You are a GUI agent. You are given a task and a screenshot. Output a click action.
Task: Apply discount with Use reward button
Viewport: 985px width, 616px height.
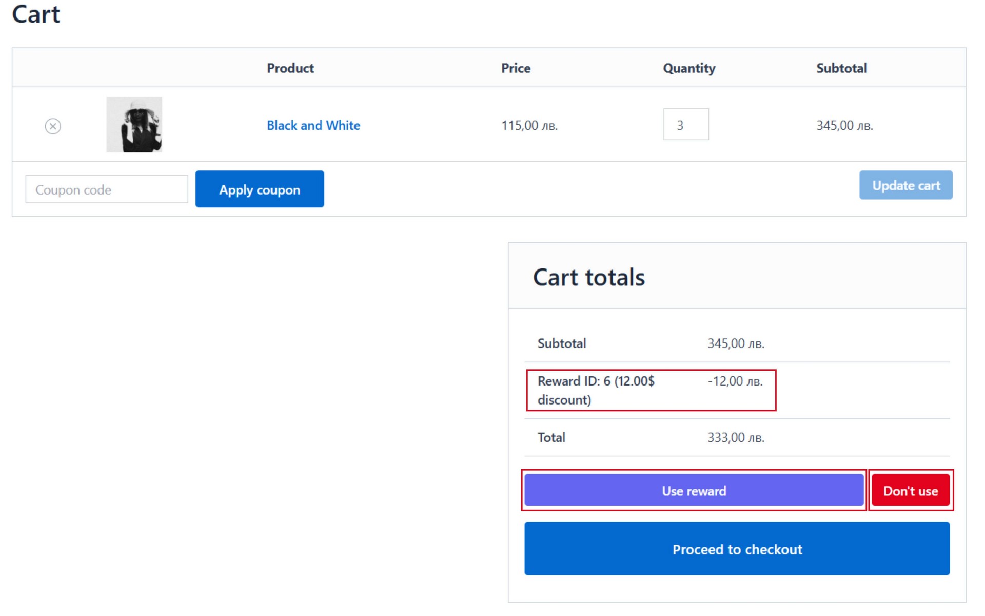[x=694, y=491]
